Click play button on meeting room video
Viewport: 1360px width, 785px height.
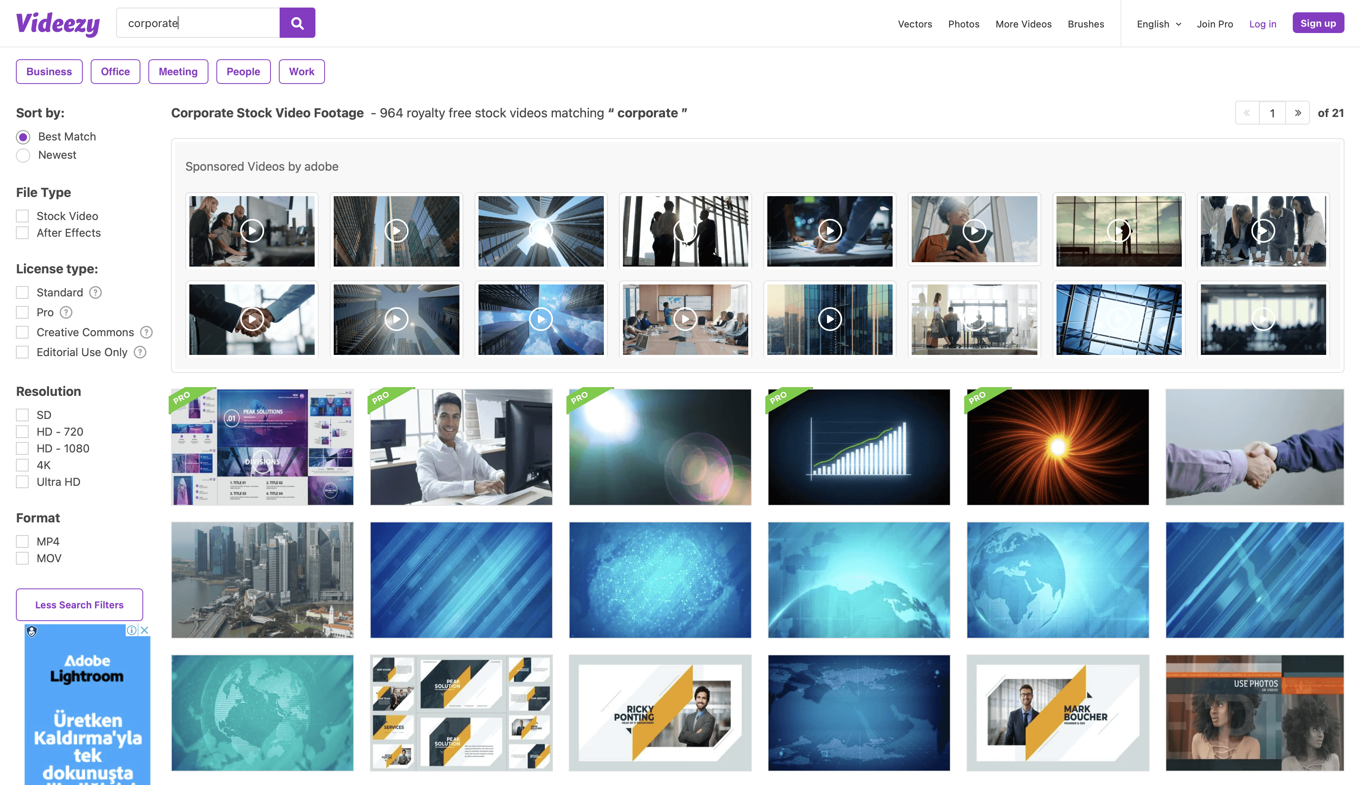(x=686, y=319)
